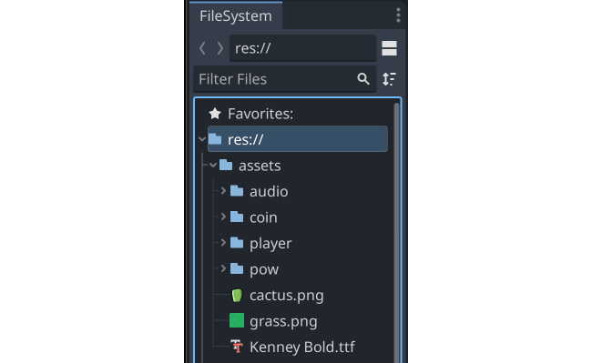Viewport: 592px width, 363px height.
Task: Collapse the res:// root folder
Action: 202,139
